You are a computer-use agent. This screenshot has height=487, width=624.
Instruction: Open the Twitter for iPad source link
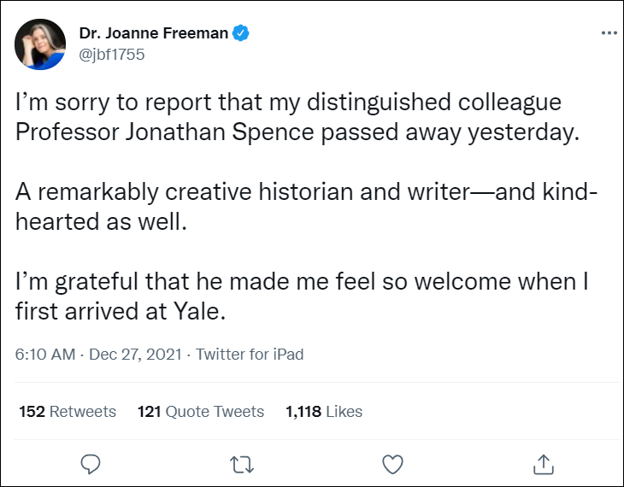coord(250,354)
